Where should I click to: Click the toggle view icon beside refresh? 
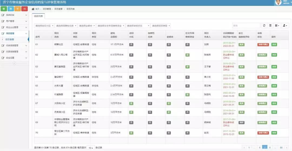(x=270, y=26)
